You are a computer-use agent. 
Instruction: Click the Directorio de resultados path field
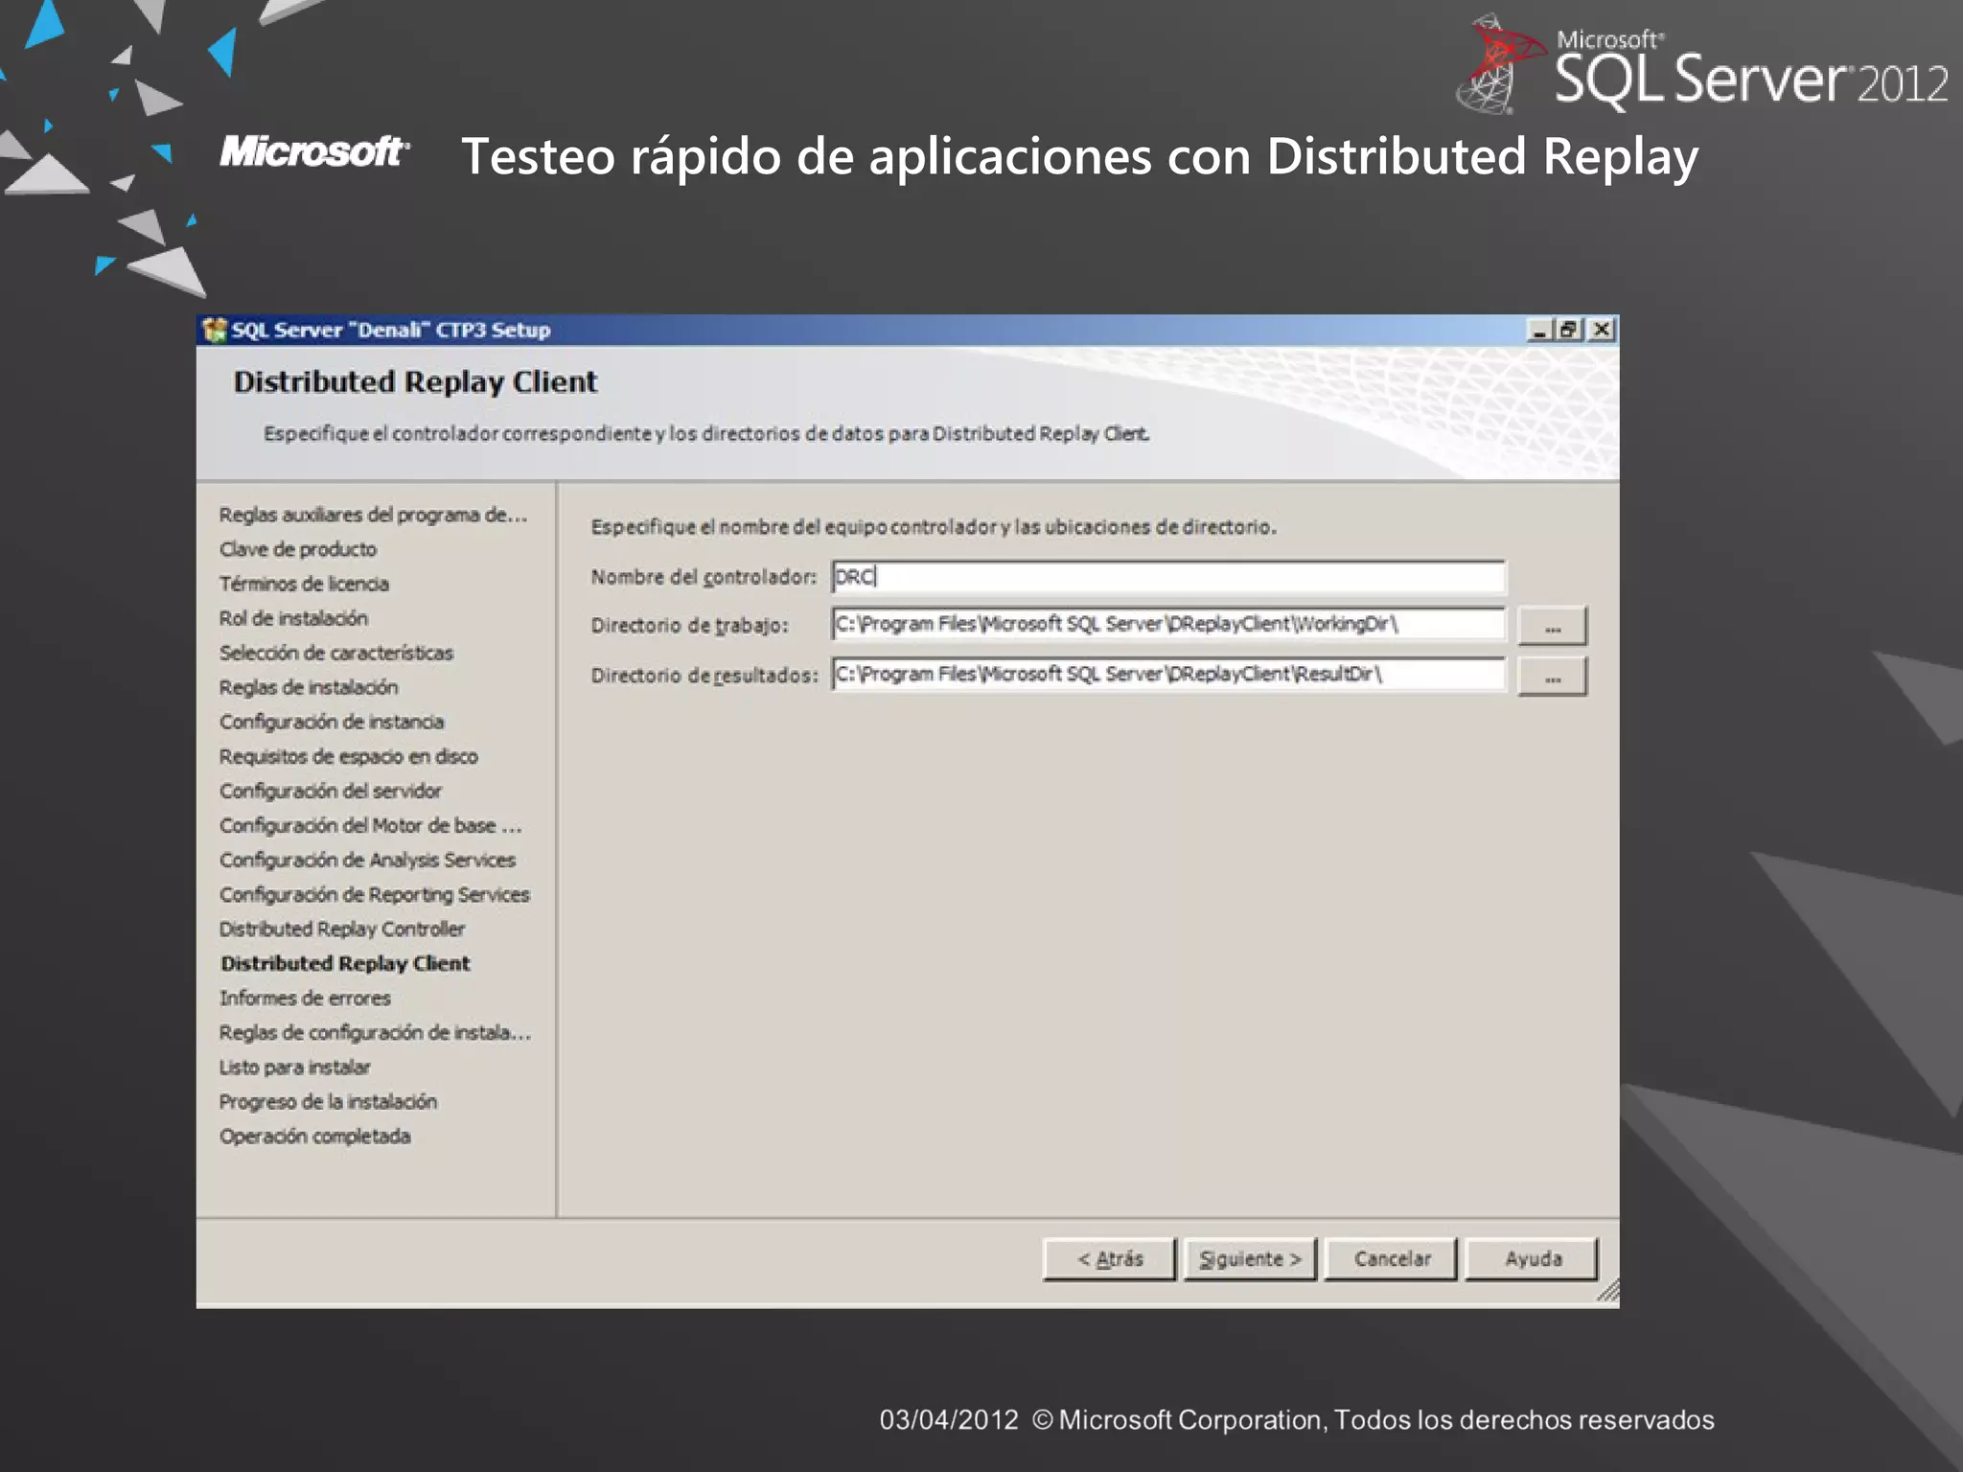[x=1168, y=675]
